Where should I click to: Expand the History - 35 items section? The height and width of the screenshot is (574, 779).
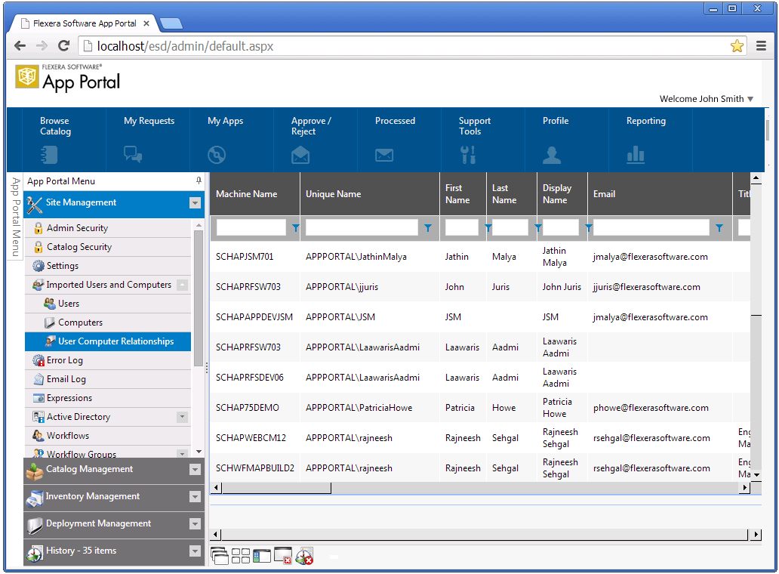coord(195,551)
